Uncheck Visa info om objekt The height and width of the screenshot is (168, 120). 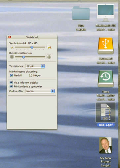coord(11,82)
